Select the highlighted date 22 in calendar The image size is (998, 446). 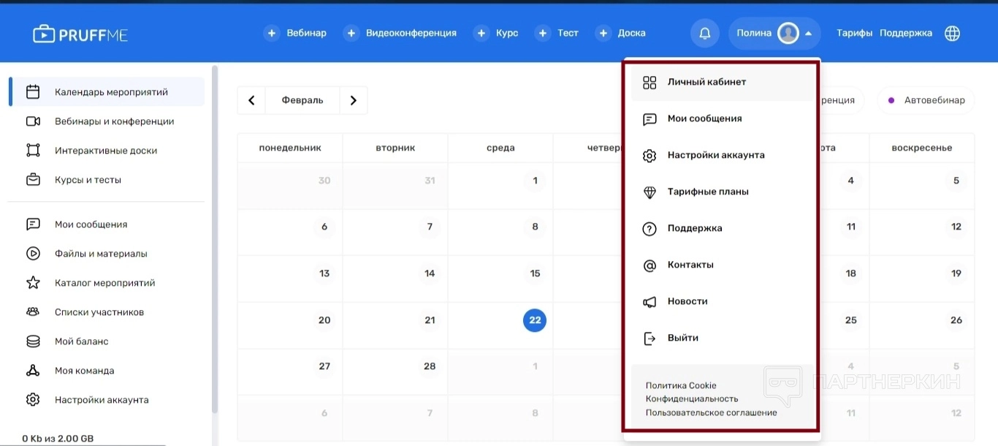click(x=535, y=320)
